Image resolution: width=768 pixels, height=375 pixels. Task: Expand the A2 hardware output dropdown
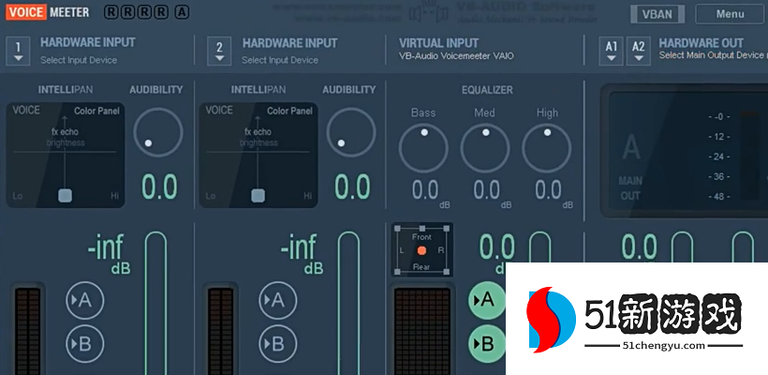(638, 50)
